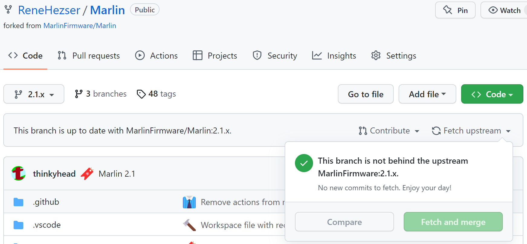The width and height of the screenshot is (527, 244).
Task: Click the avatar beside 'Remove actions from' commit
Action: pos(189,202)
